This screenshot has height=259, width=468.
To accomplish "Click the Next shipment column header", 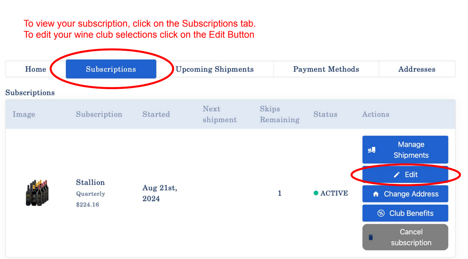I will pos(219,114).
